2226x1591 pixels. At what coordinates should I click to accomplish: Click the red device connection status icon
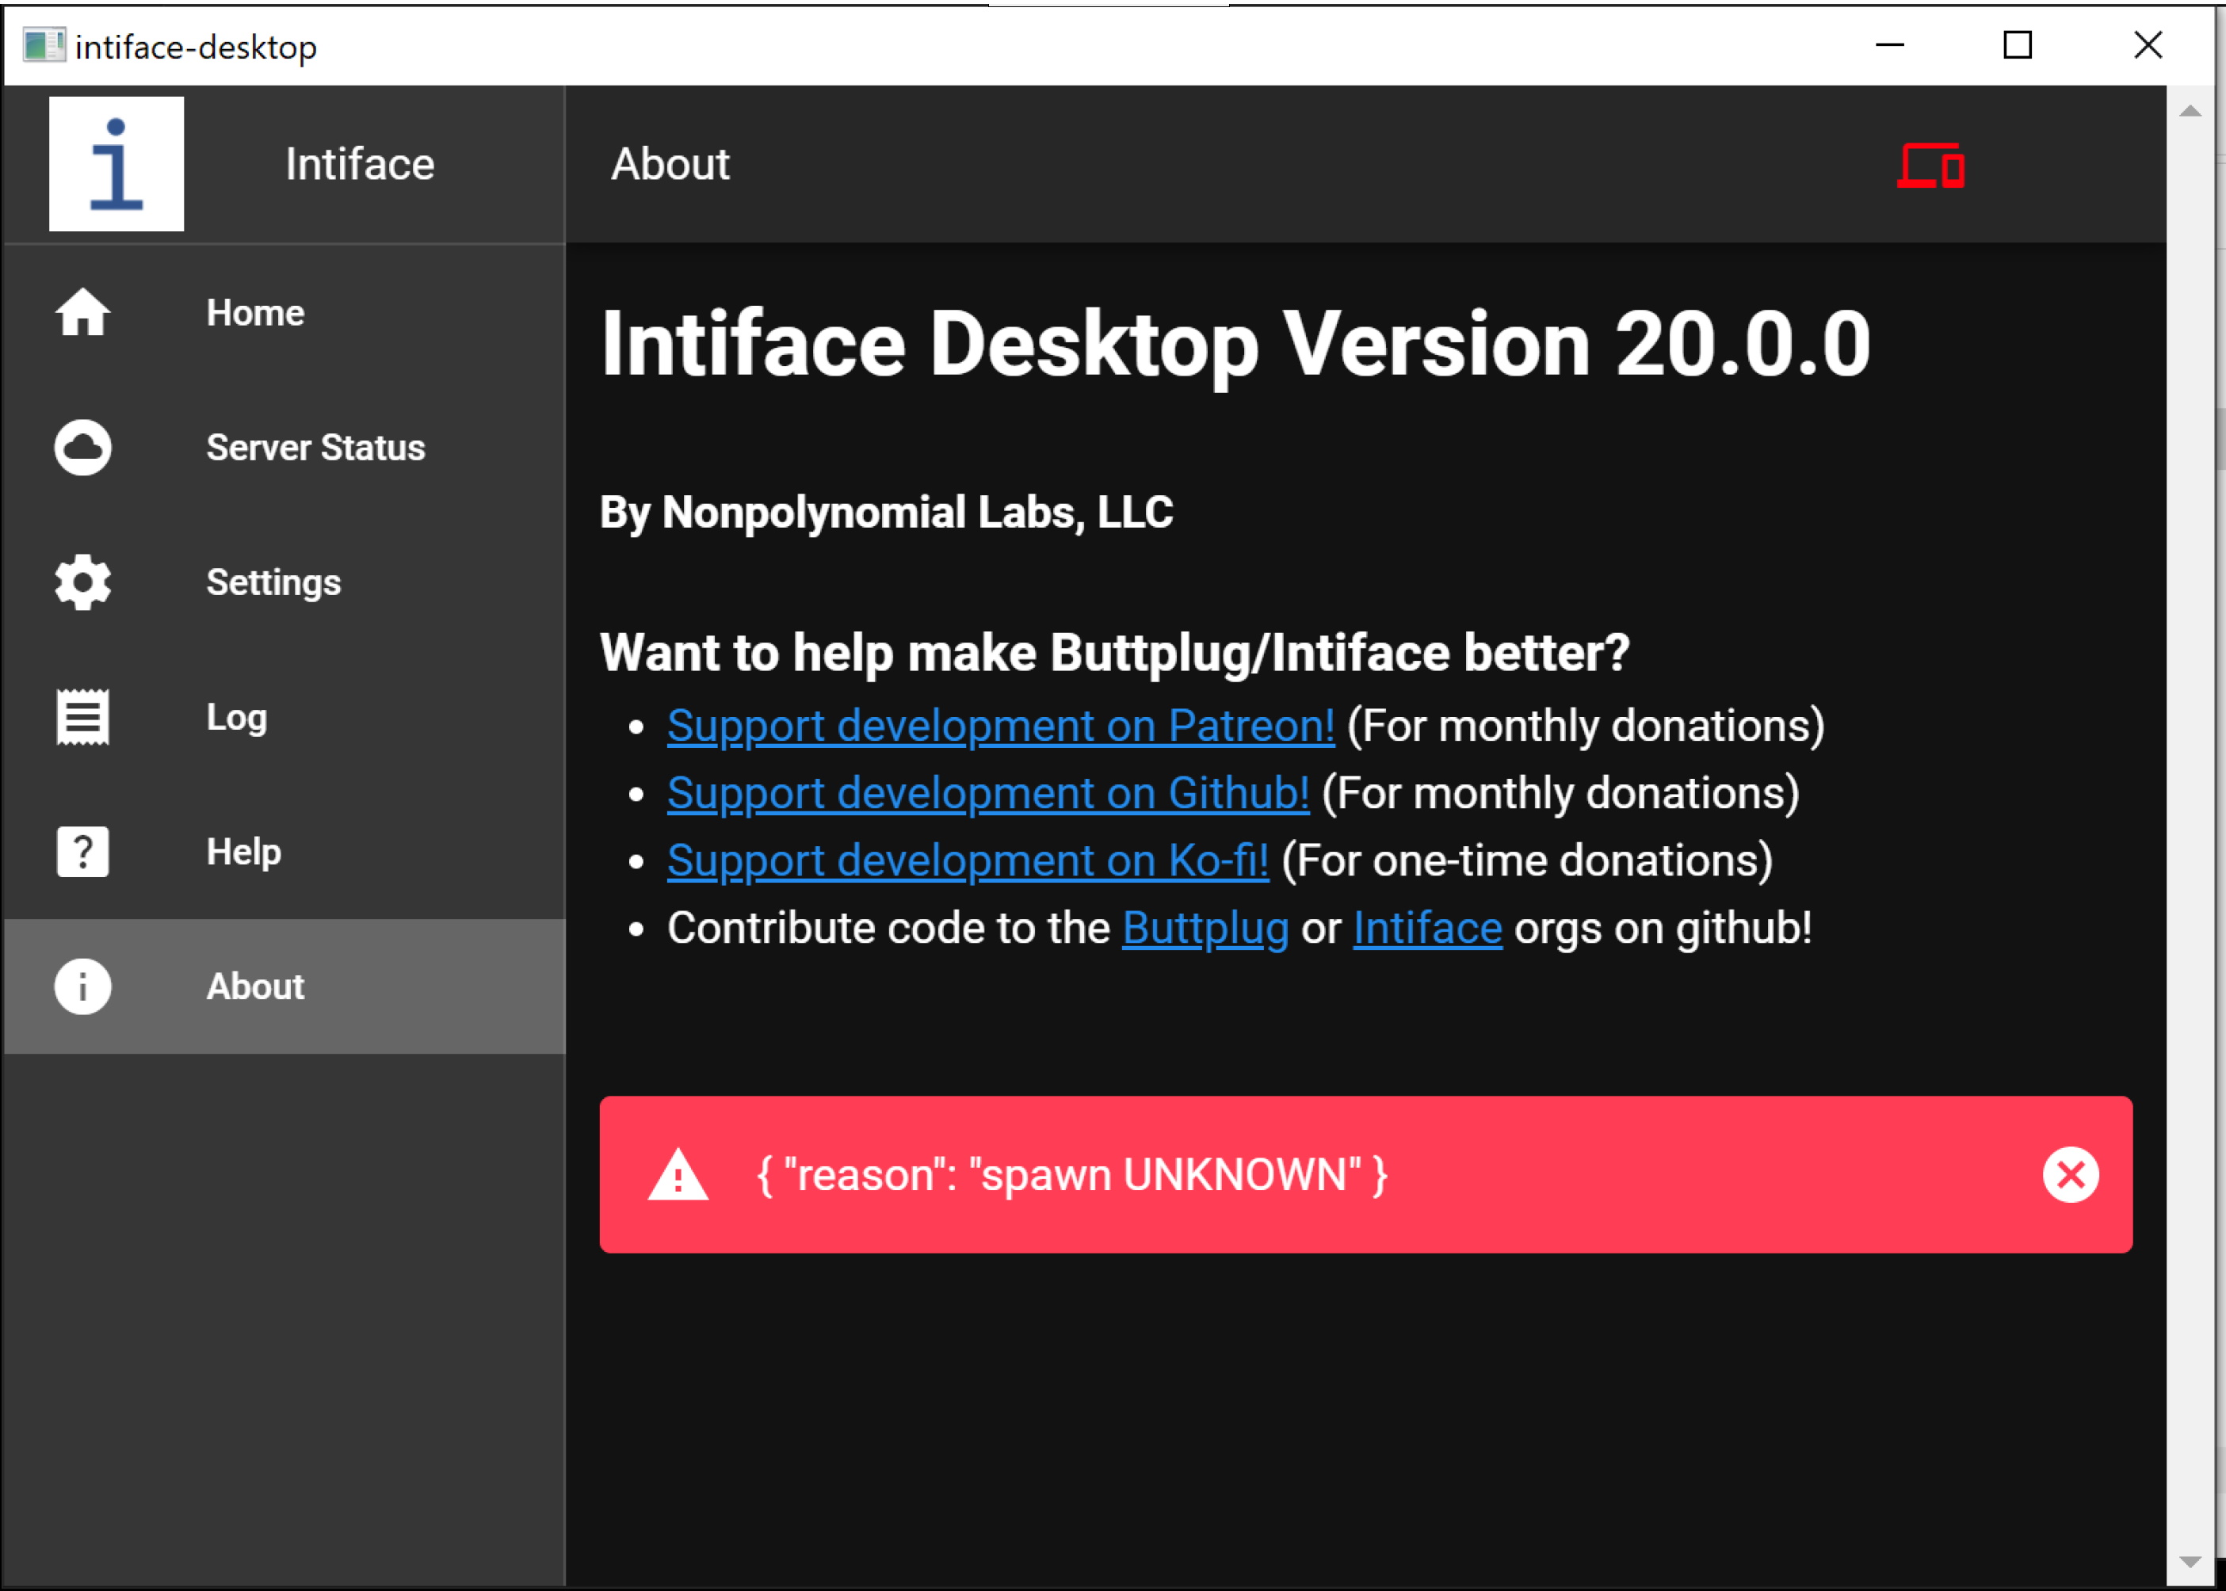coord(1930,165)
